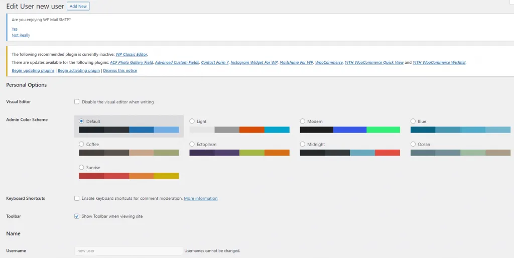514x258 pixels.
Task: Click the Sunrise palette color swatch strip
Action: tap(128, 176)
